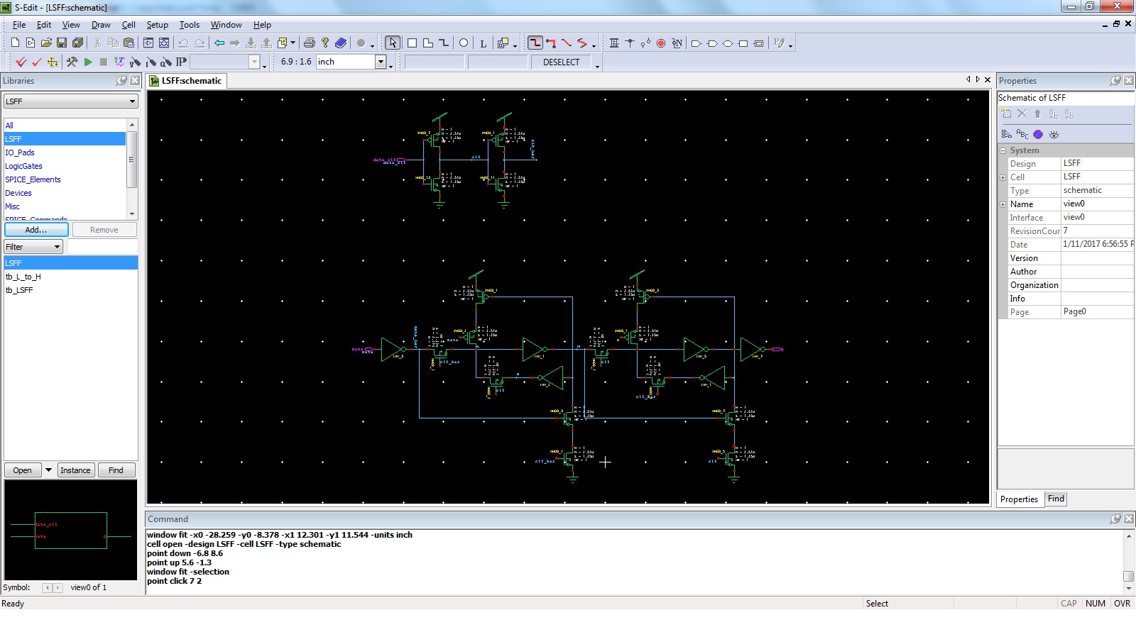Expand the Cell property row
The width and height of the screenshot is (1136, 632).
(1003, 177)
